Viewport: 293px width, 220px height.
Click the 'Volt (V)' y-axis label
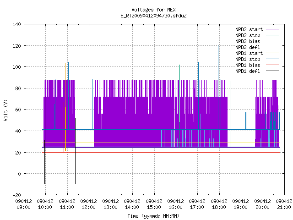(5, 110)
